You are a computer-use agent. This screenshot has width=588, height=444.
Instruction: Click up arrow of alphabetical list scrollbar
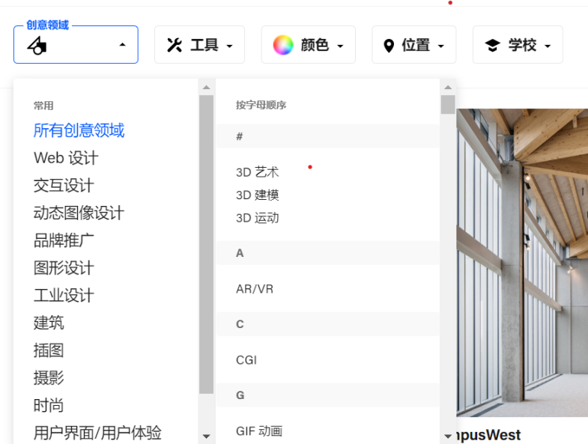pyautogui.click(x=448, y=87)
